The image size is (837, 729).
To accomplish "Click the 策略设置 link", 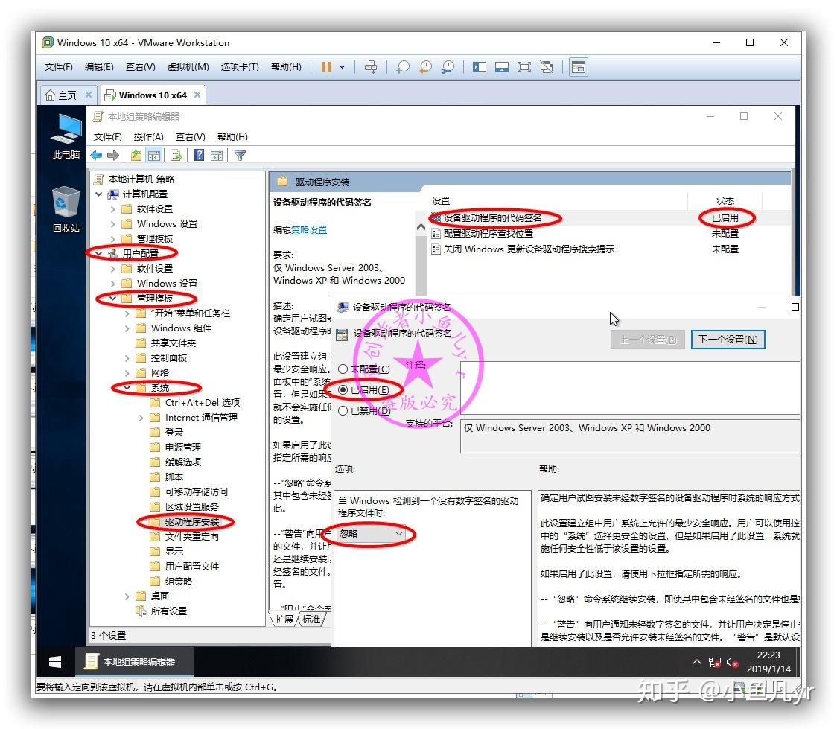I will click(x=309, y=230).
